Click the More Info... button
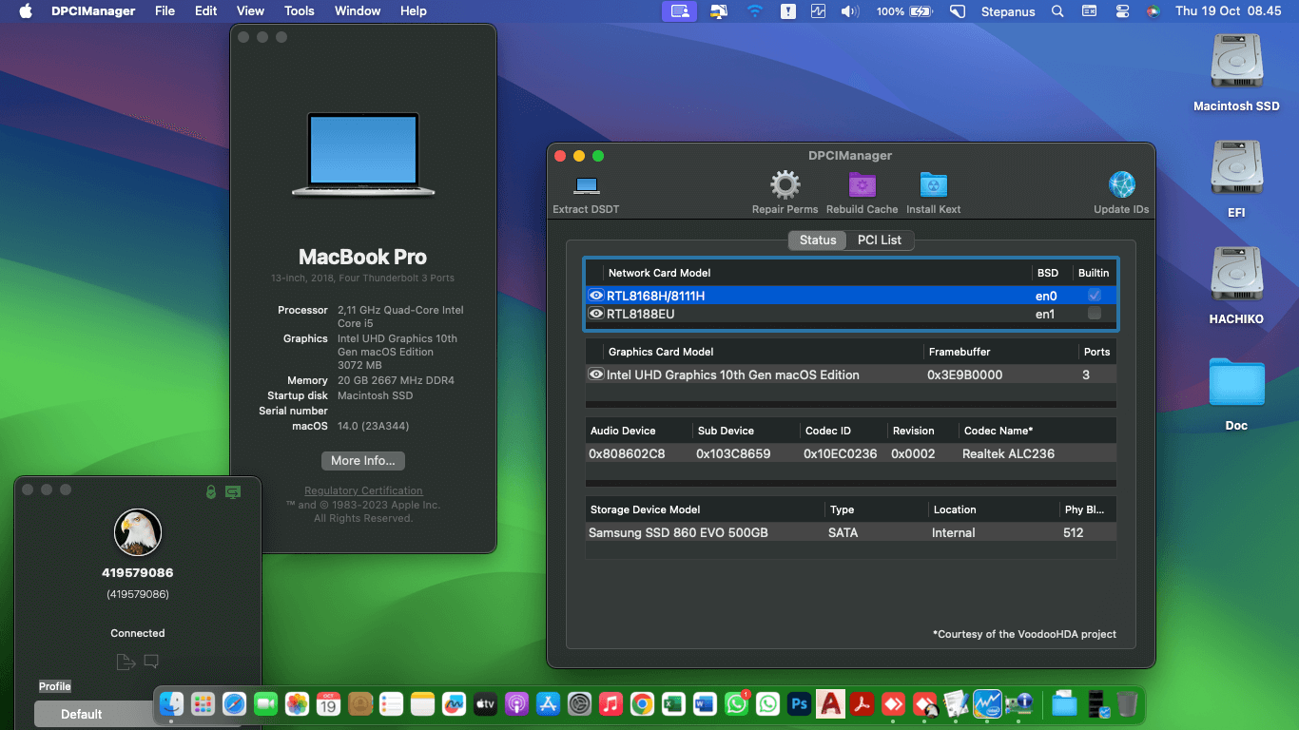Screen dimensions: 1299x730 [x=363, y=460]
